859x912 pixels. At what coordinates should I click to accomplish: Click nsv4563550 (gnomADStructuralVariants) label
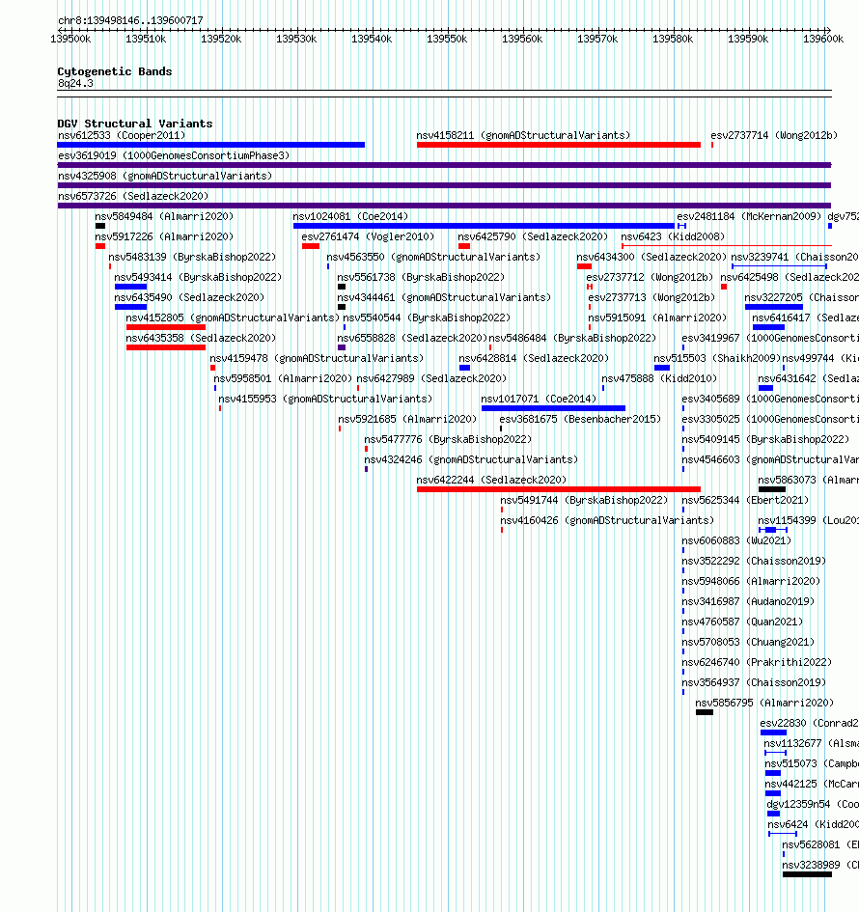(x=433, y=257)
